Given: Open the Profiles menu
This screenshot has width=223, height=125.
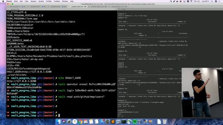Looking at the screenshot, I should coord(49,1).
